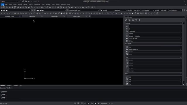Open the Insert menu
Image resolution: width=187 pixels, height=105 pixels.
pos(15,5)
